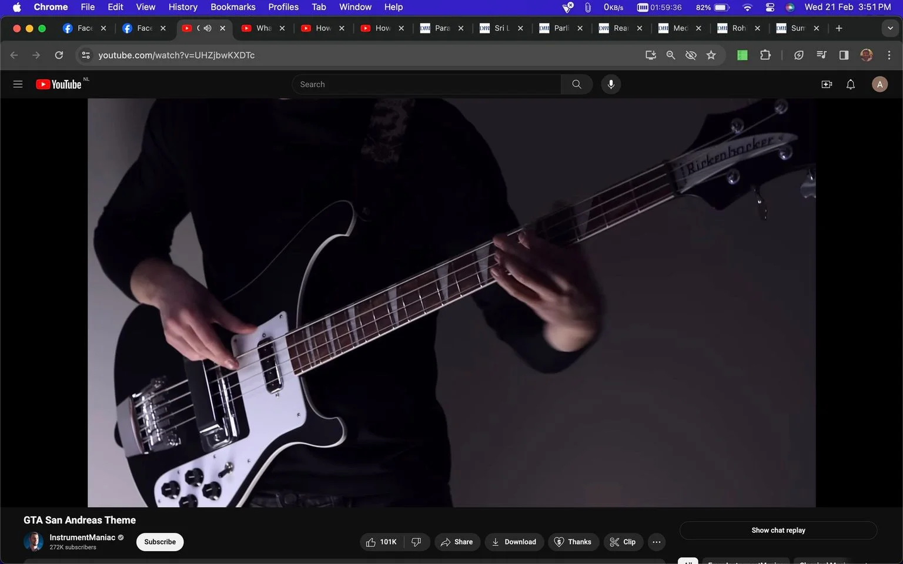Screen dimensions: 903x564
Task: Subscribe to InstrumentManiac channel
Action: pyautogui.click(x=160, y=542)
